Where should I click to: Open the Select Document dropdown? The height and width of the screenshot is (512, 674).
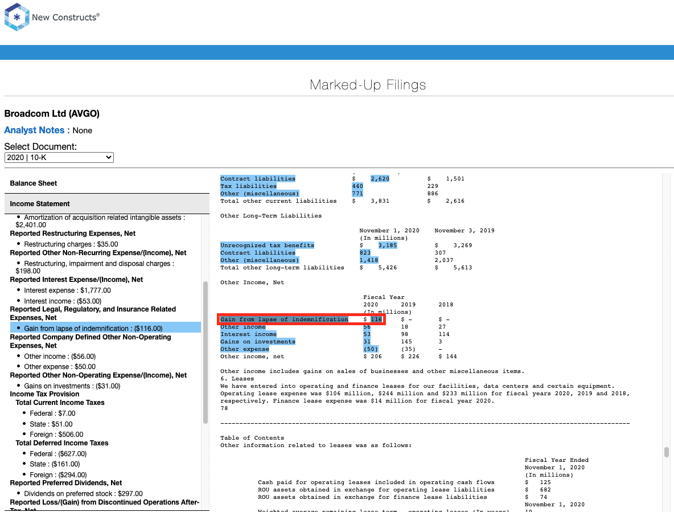tap(59, 157)
